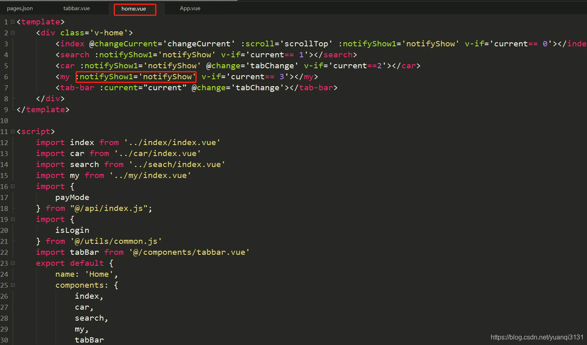Click the 'Home' name value
587x345 pixels.
tap(99, 274)
